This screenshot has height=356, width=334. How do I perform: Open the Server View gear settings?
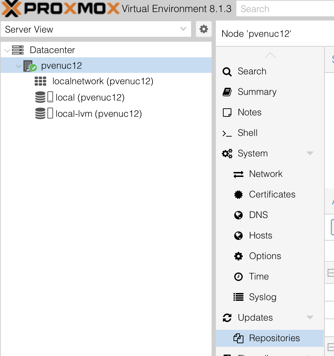click(x=204, y=29)
